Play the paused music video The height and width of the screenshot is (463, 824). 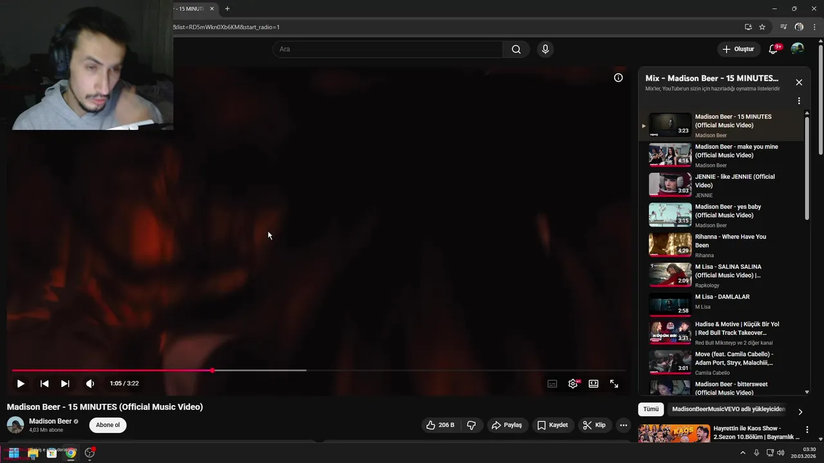click(x=21, y=383)
